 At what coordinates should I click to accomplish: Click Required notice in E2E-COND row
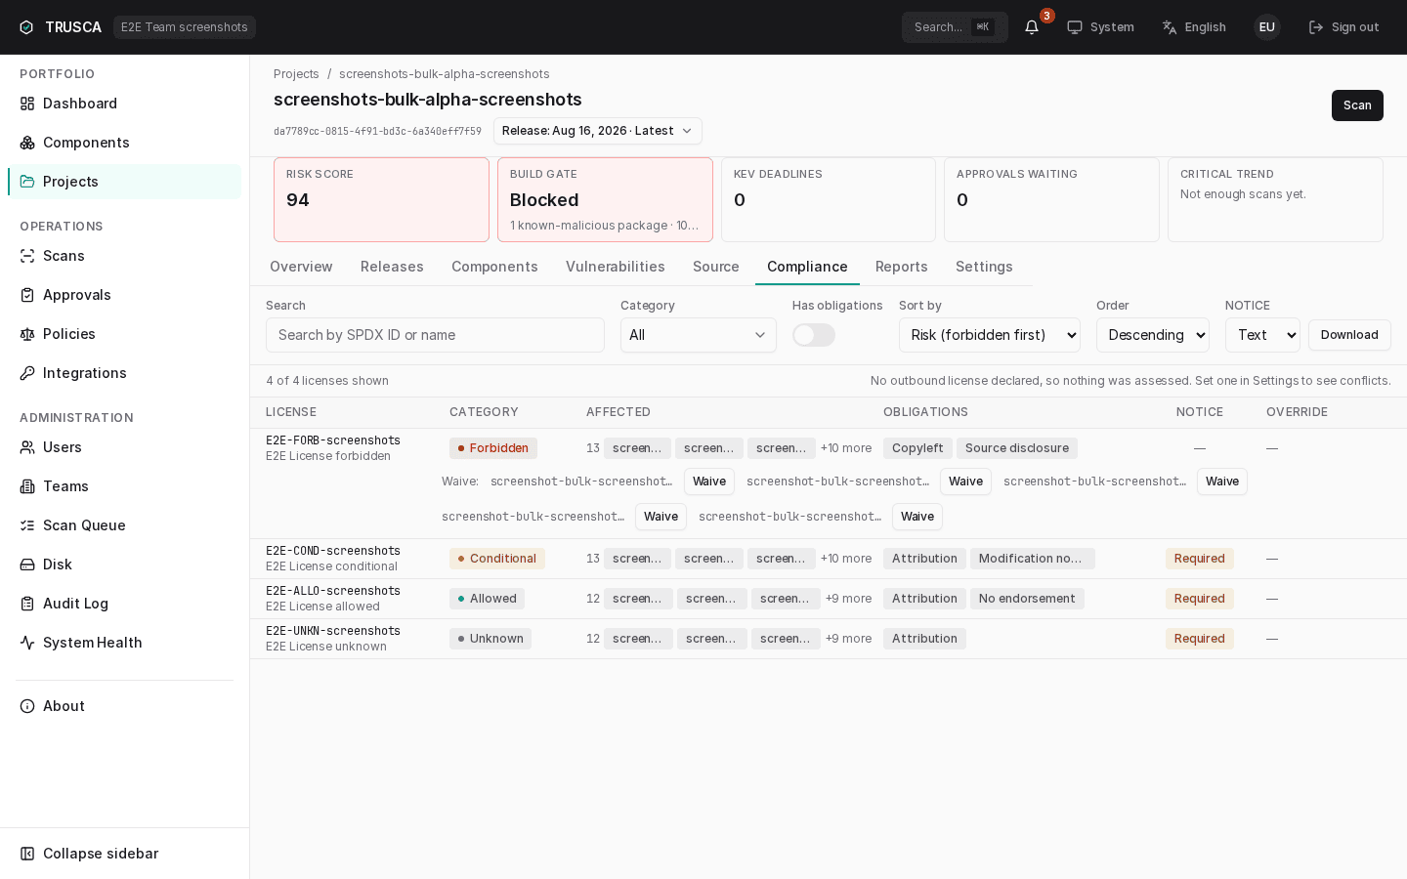click(1199, 559)
